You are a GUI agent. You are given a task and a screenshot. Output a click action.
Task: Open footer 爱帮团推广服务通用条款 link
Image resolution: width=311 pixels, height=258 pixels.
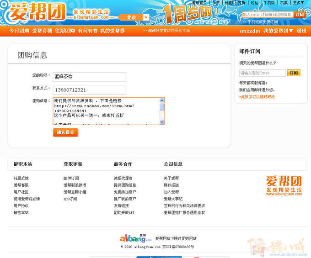184,213
